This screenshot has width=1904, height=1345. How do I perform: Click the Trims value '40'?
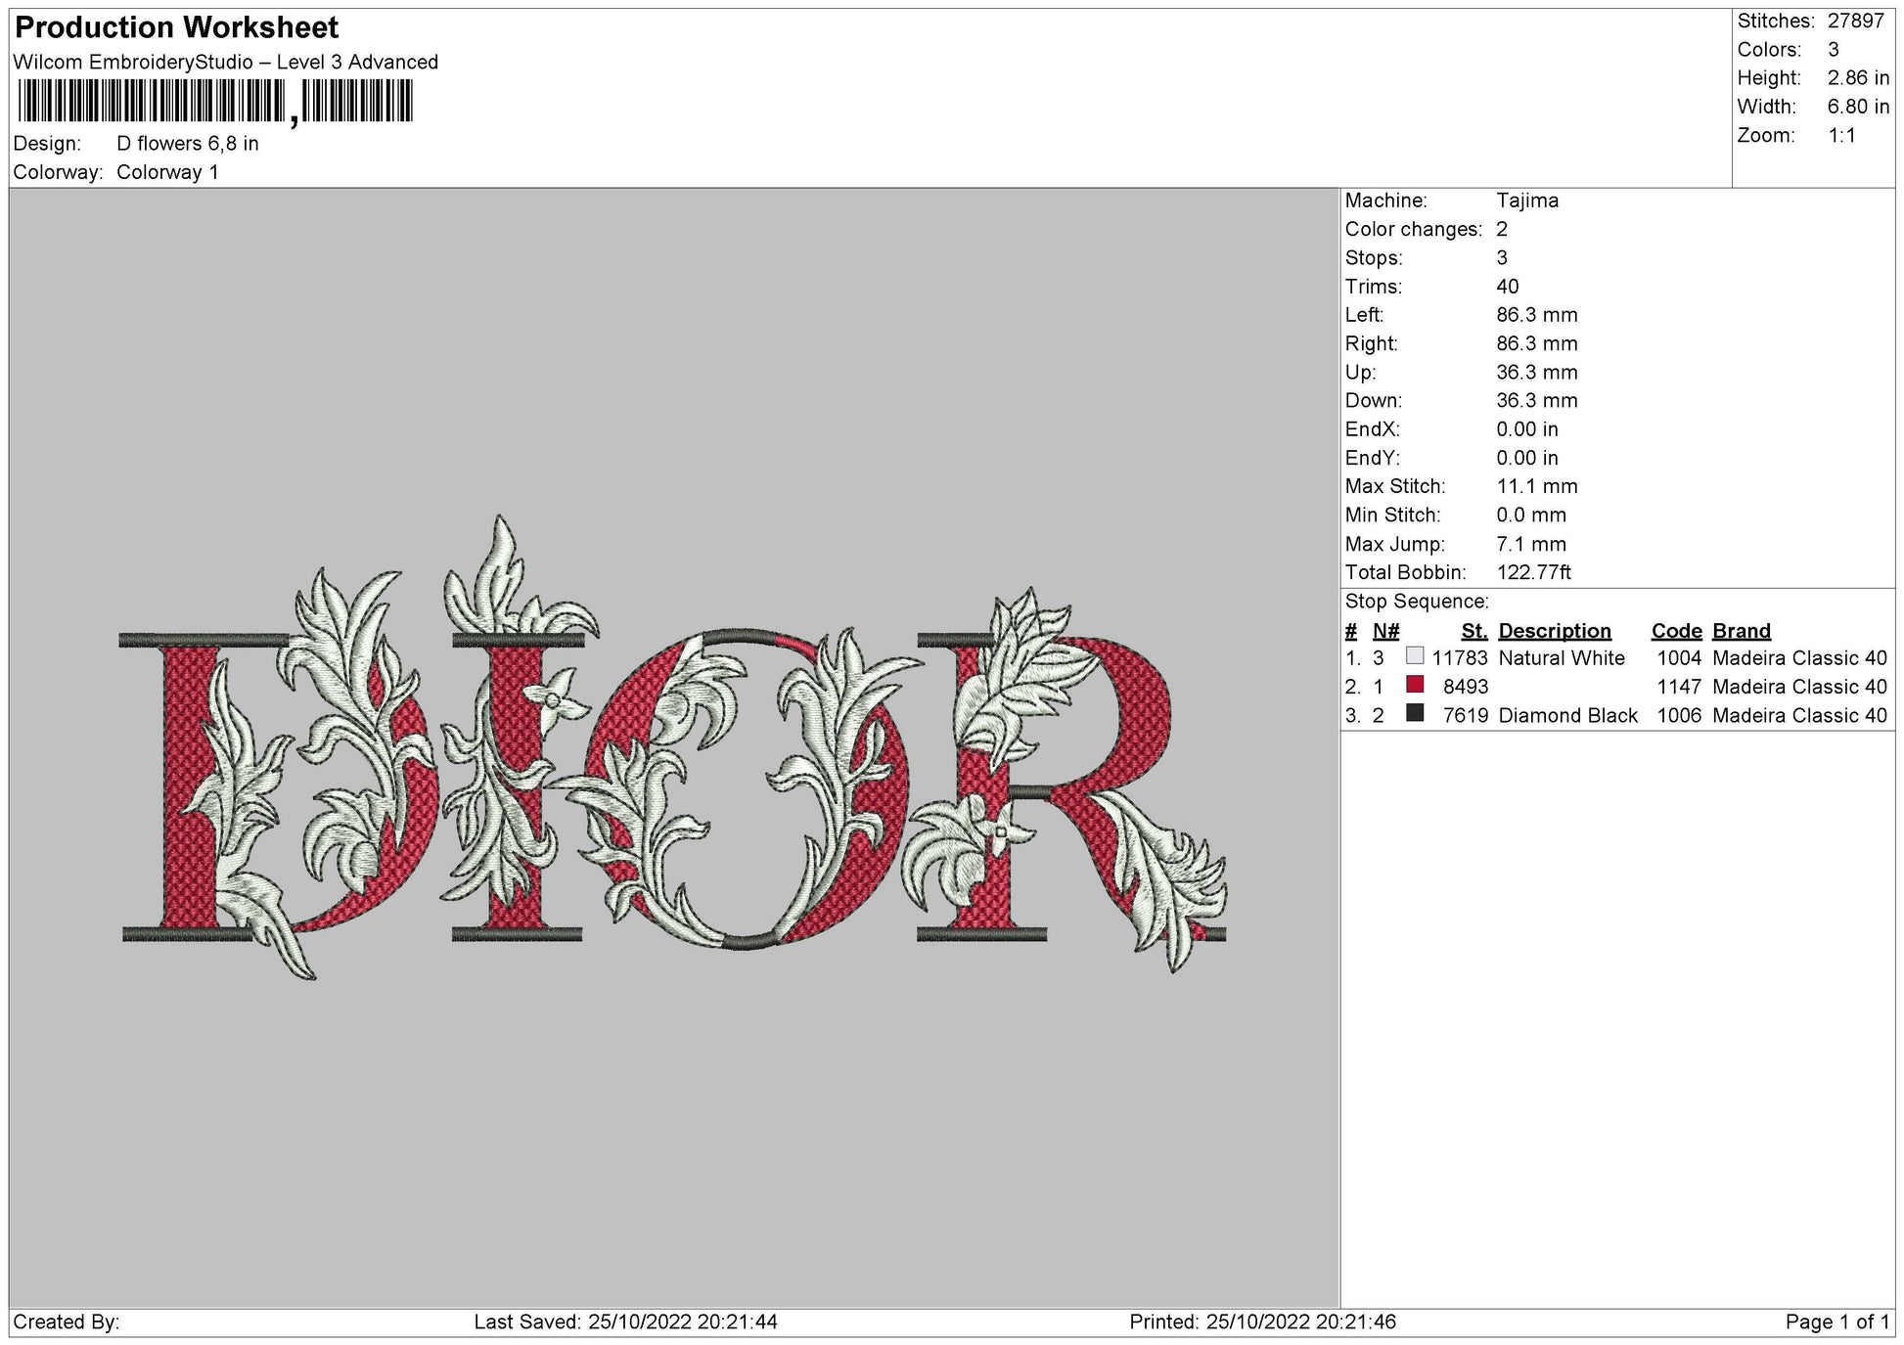pos(1508,287)
